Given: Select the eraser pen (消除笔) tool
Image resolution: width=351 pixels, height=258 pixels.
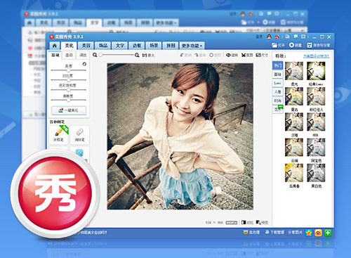Looking at the screenshot, I should tap(79, 135).
